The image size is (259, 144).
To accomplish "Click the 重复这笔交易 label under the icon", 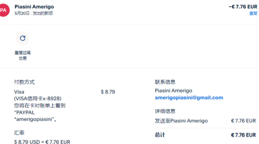I will tap(22, 55).
